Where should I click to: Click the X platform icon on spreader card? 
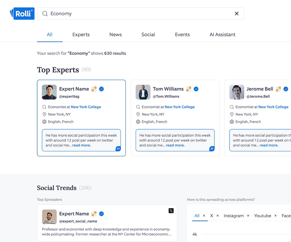pyautogui.click(x=171, y=211)
